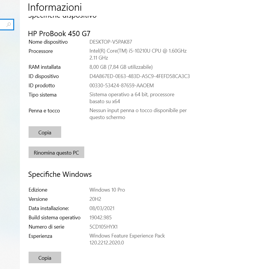Viewport: 258px width, 269px height.
Task: Click the Tipo sistema label
Action: pyautogui.click(x=42, y=95)
